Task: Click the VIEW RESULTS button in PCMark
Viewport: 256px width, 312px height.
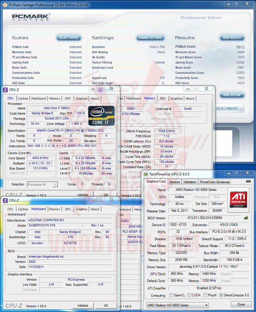Action: 232,38
